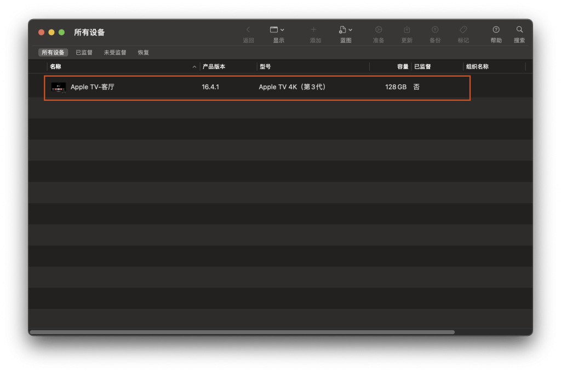
Task: Click the 准备 prepare icon
Action: pos(378,30)
